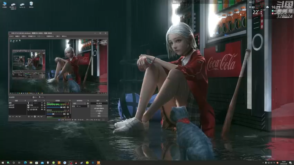Open the Mic/Aux channel settings gear

point(68,107)
